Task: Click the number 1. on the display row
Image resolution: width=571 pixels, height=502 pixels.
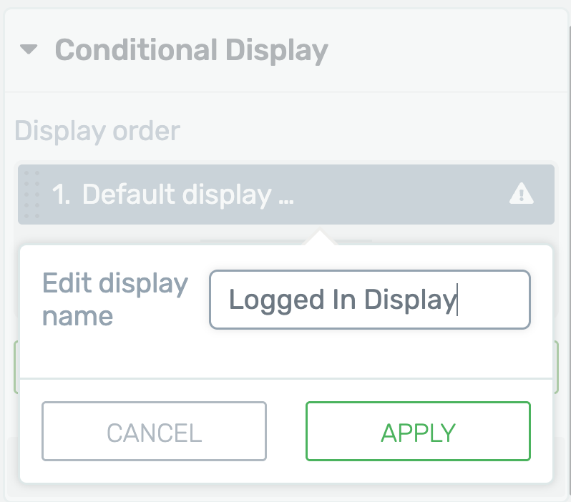Action: (61, 194)
